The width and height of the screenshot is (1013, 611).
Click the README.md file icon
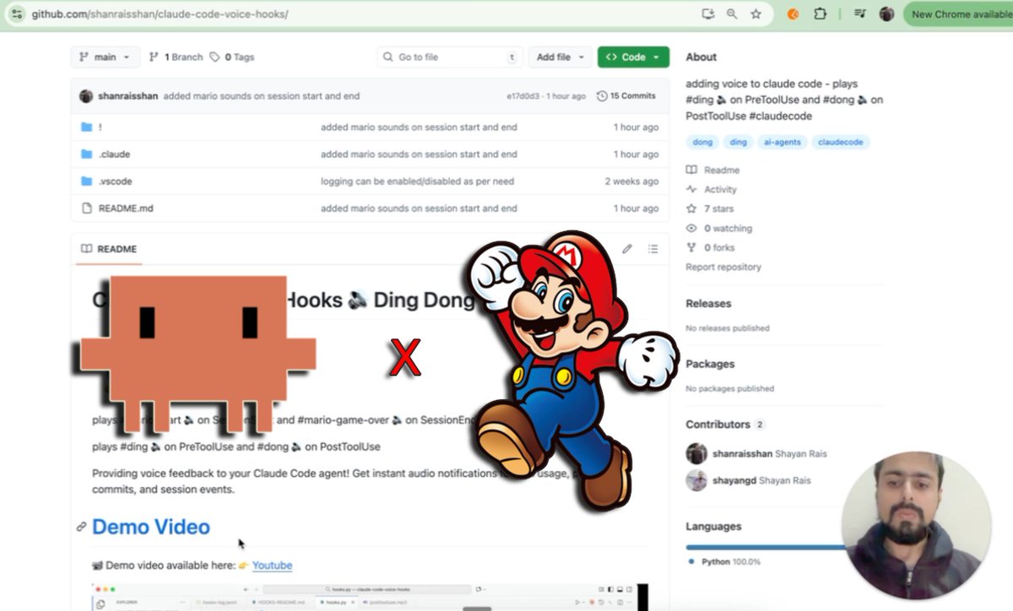click(x=86, y=208)
